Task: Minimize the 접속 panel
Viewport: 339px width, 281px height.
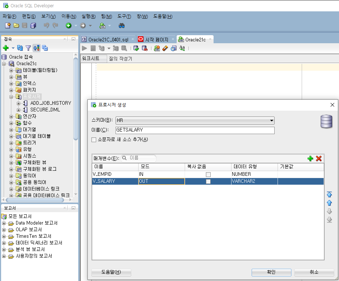Action: 73,39
